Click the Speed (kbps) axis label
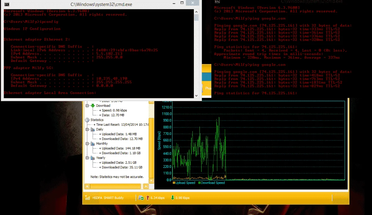The image size is (372, 215). coord(159,140)
